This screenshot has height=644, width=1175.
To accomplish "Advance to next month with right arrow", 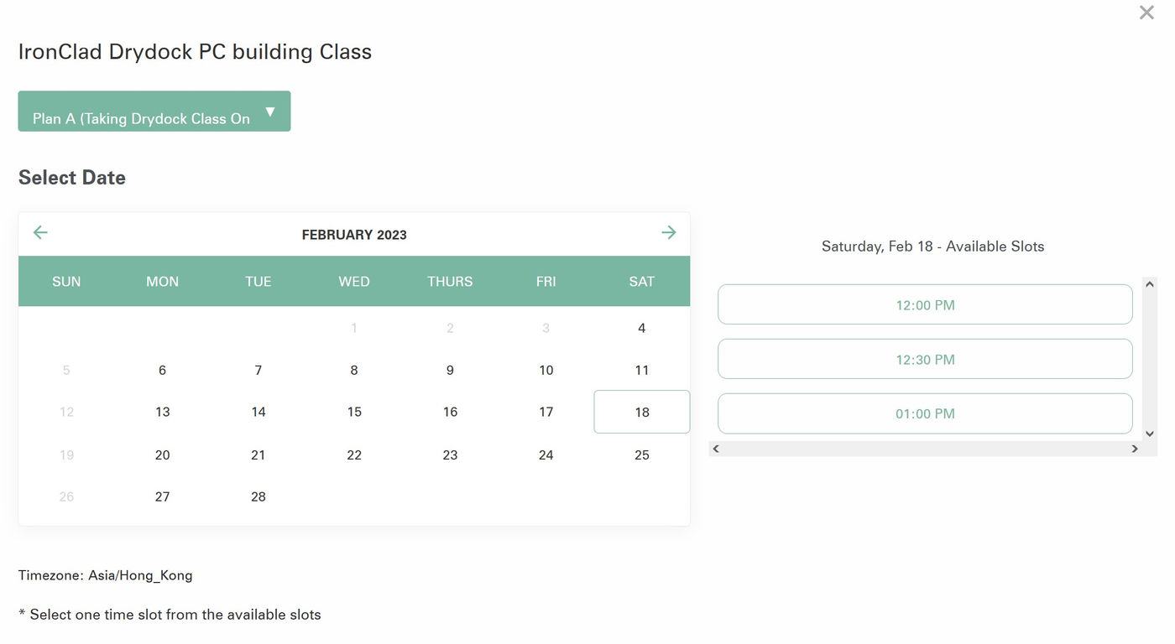I will [x=669, y=232].
